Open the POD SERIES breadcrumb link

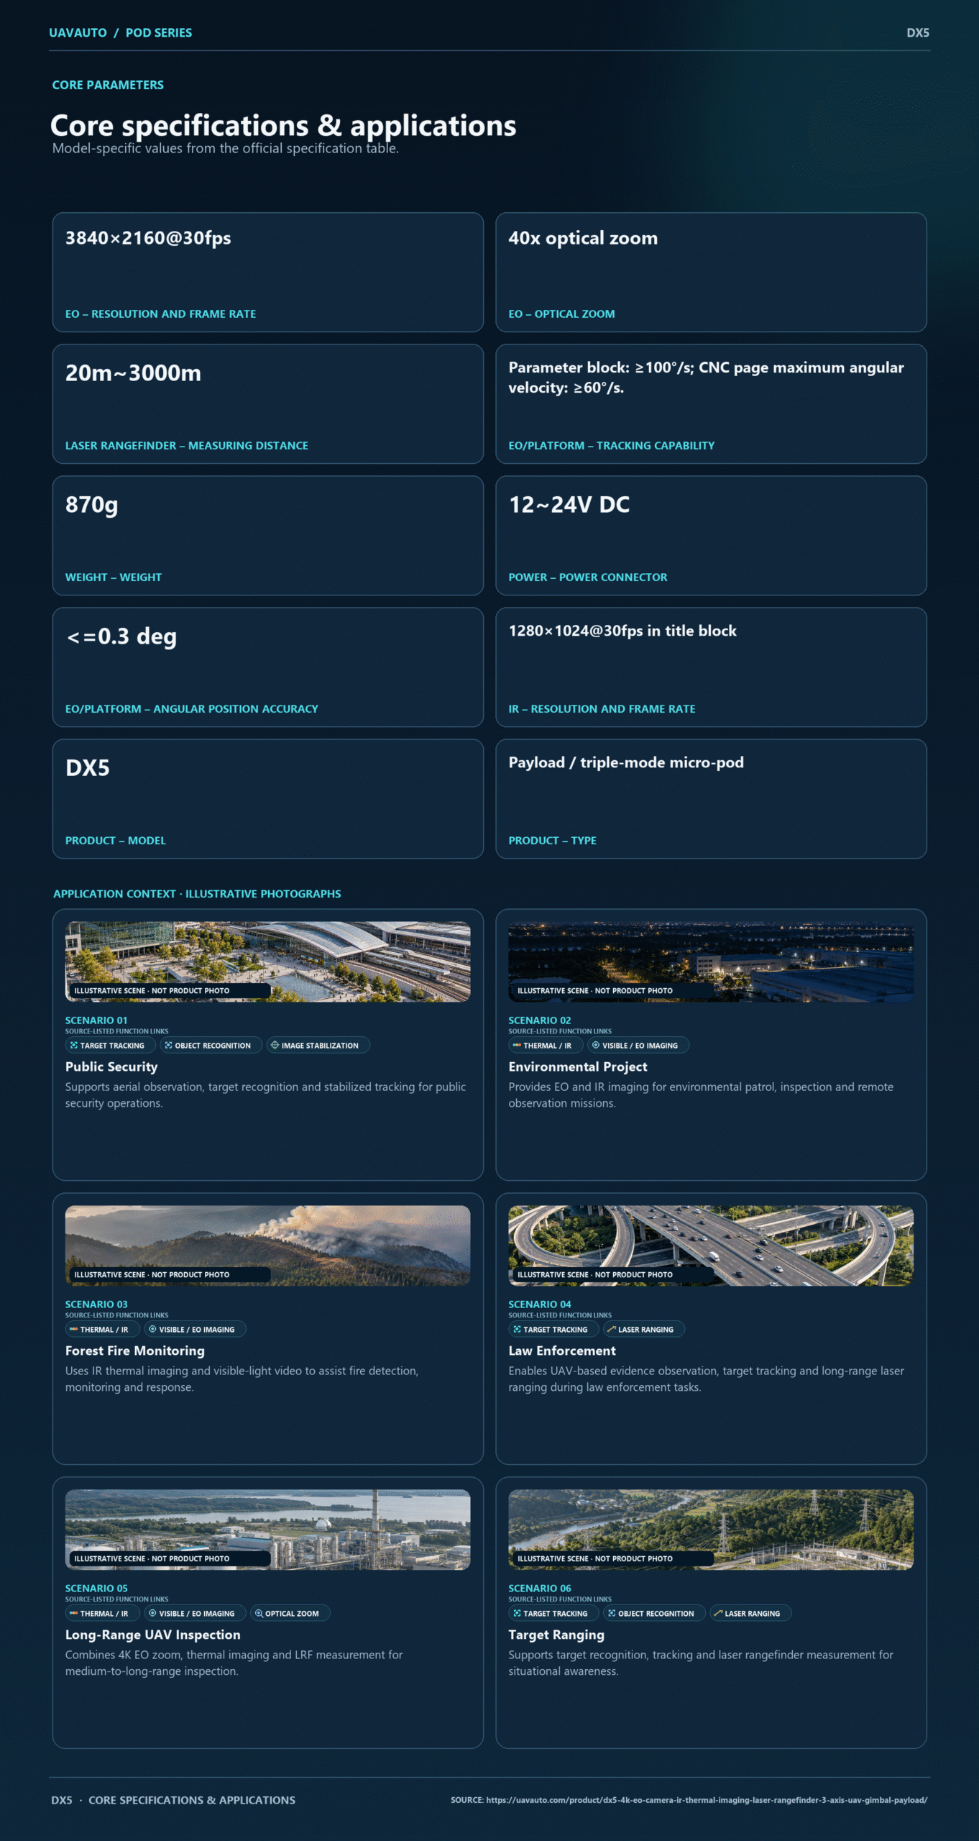click(159, 33)
